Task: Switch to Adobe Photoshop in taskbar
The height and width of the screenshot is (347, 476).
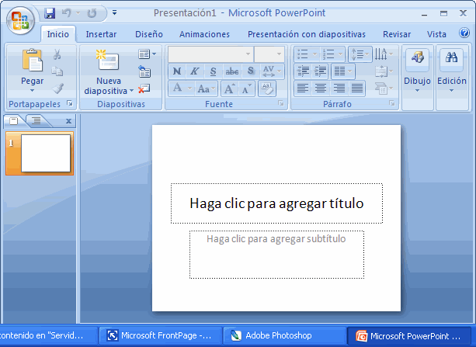Action: point(284,335)
